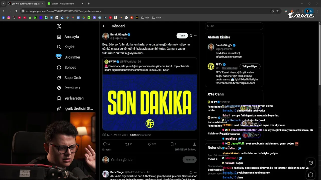Open a new browser tab

pyautogui.click(x=89, y=4)
